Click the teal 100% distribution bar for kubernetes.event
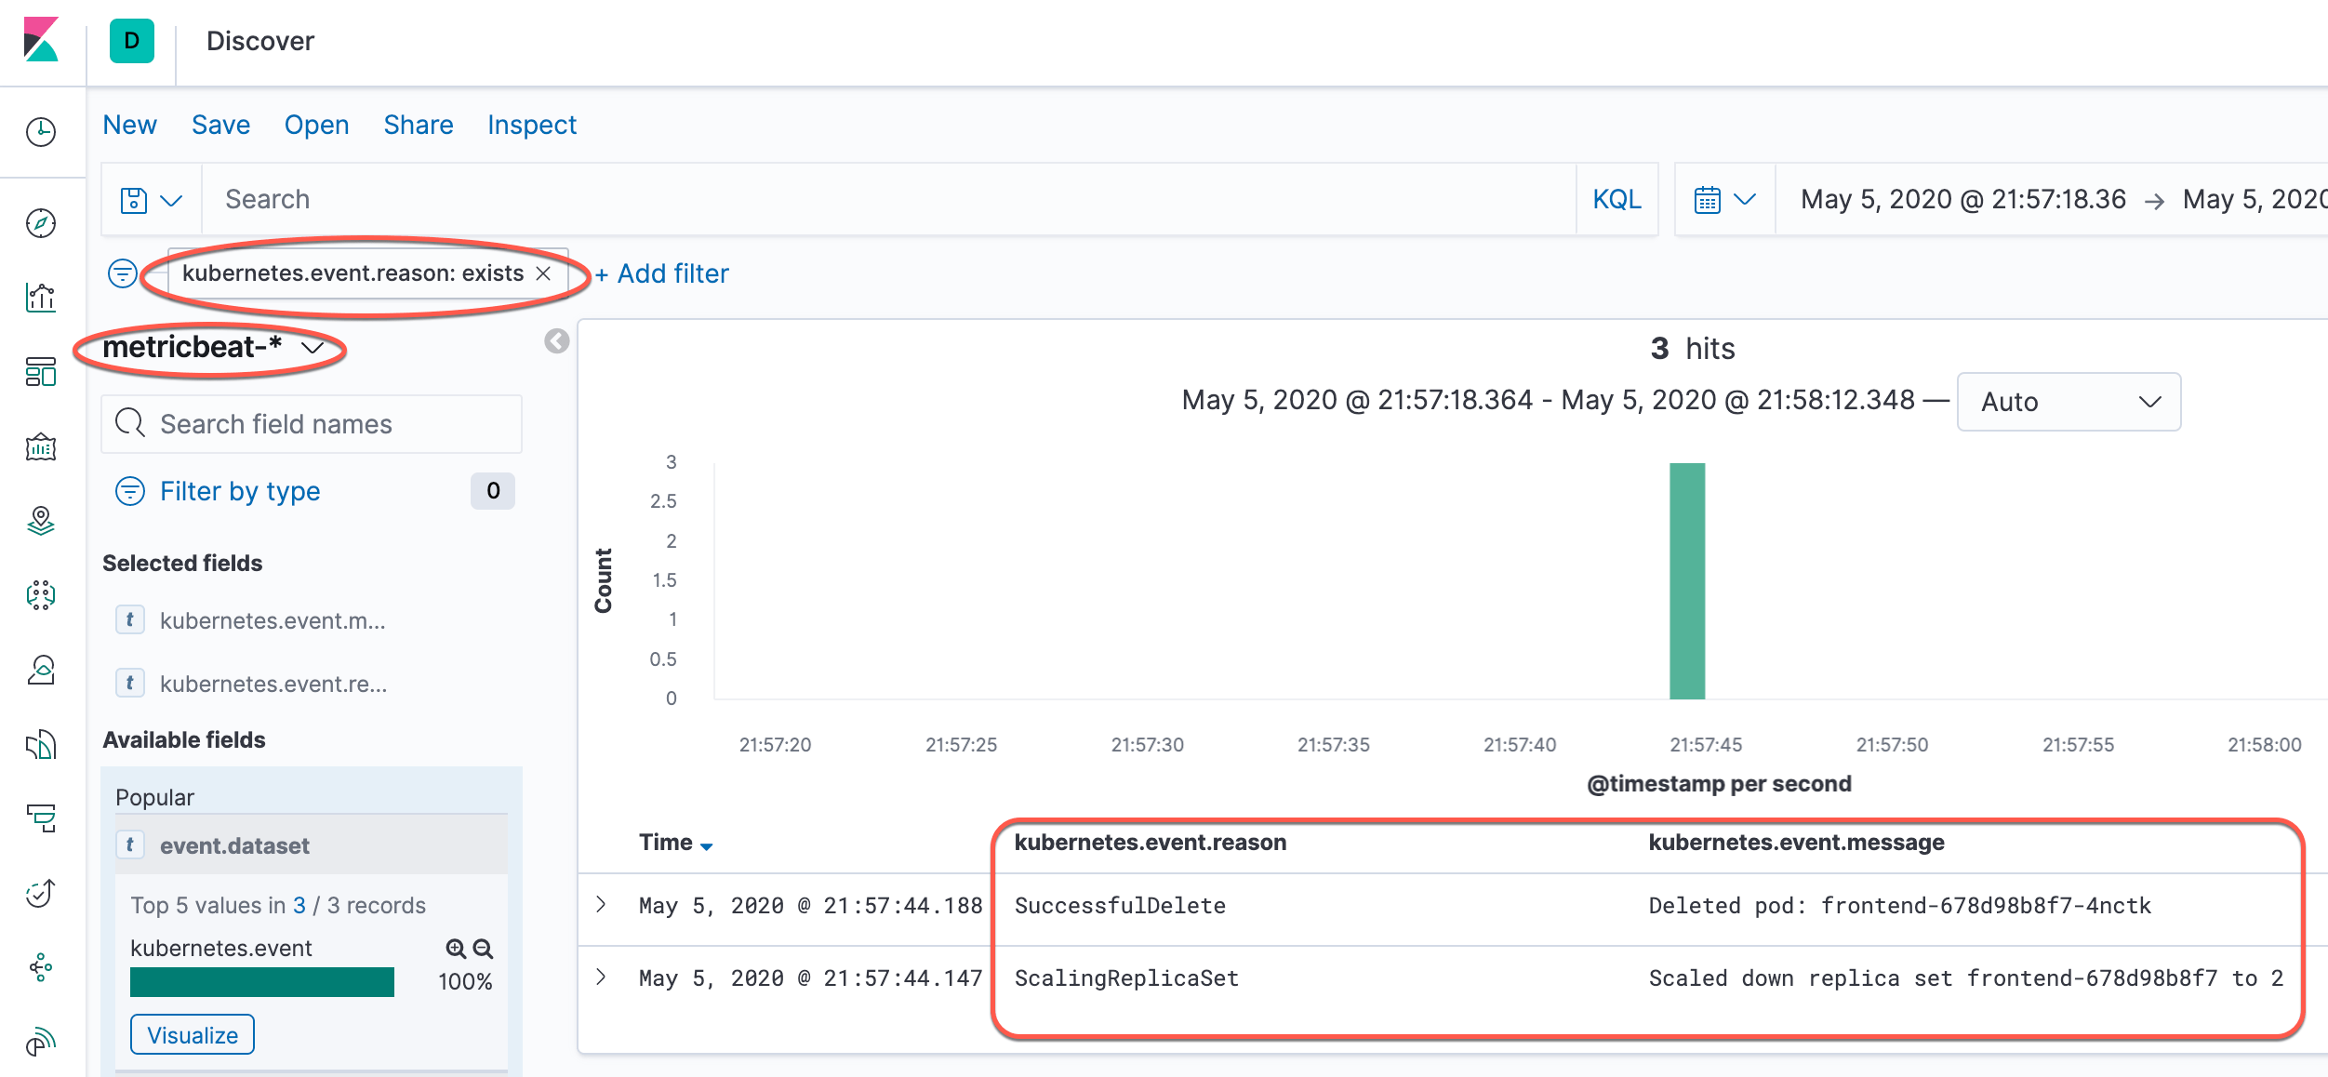Image resolution: width=2328 pixels, height=1077 pixels. (x=261, y=979)
